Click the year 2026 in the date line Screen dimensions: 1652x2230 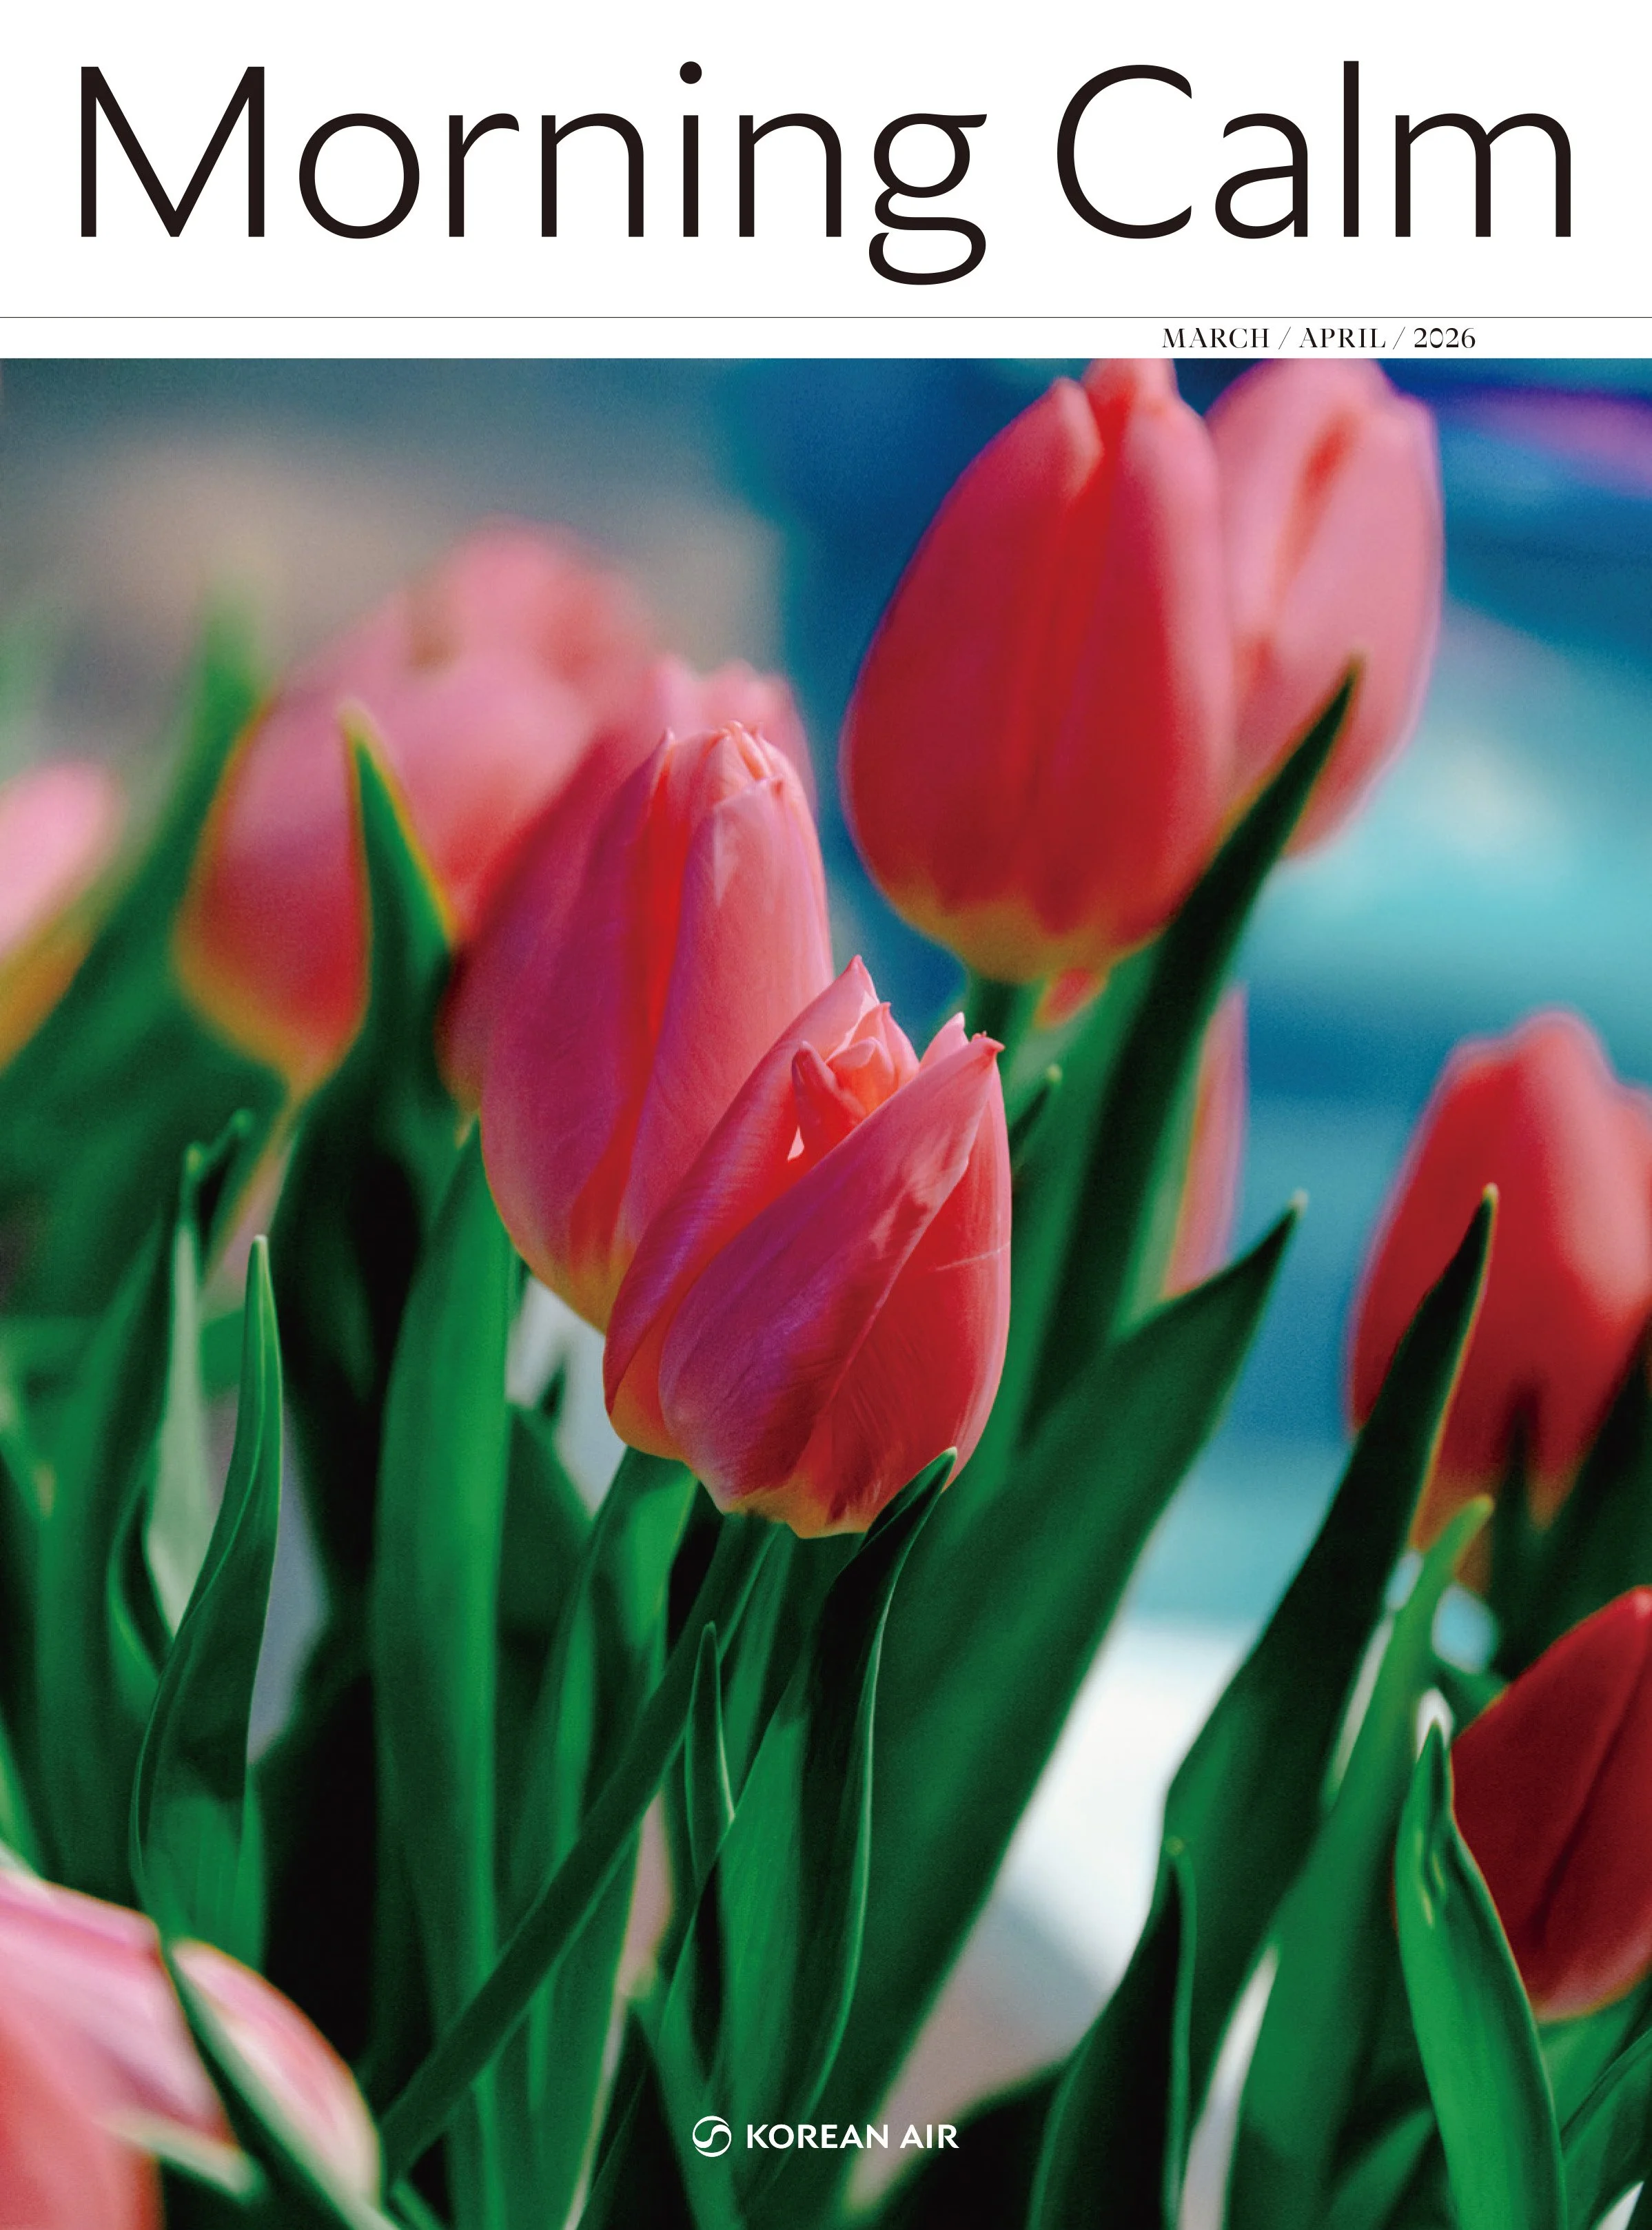click(1444, 338)
